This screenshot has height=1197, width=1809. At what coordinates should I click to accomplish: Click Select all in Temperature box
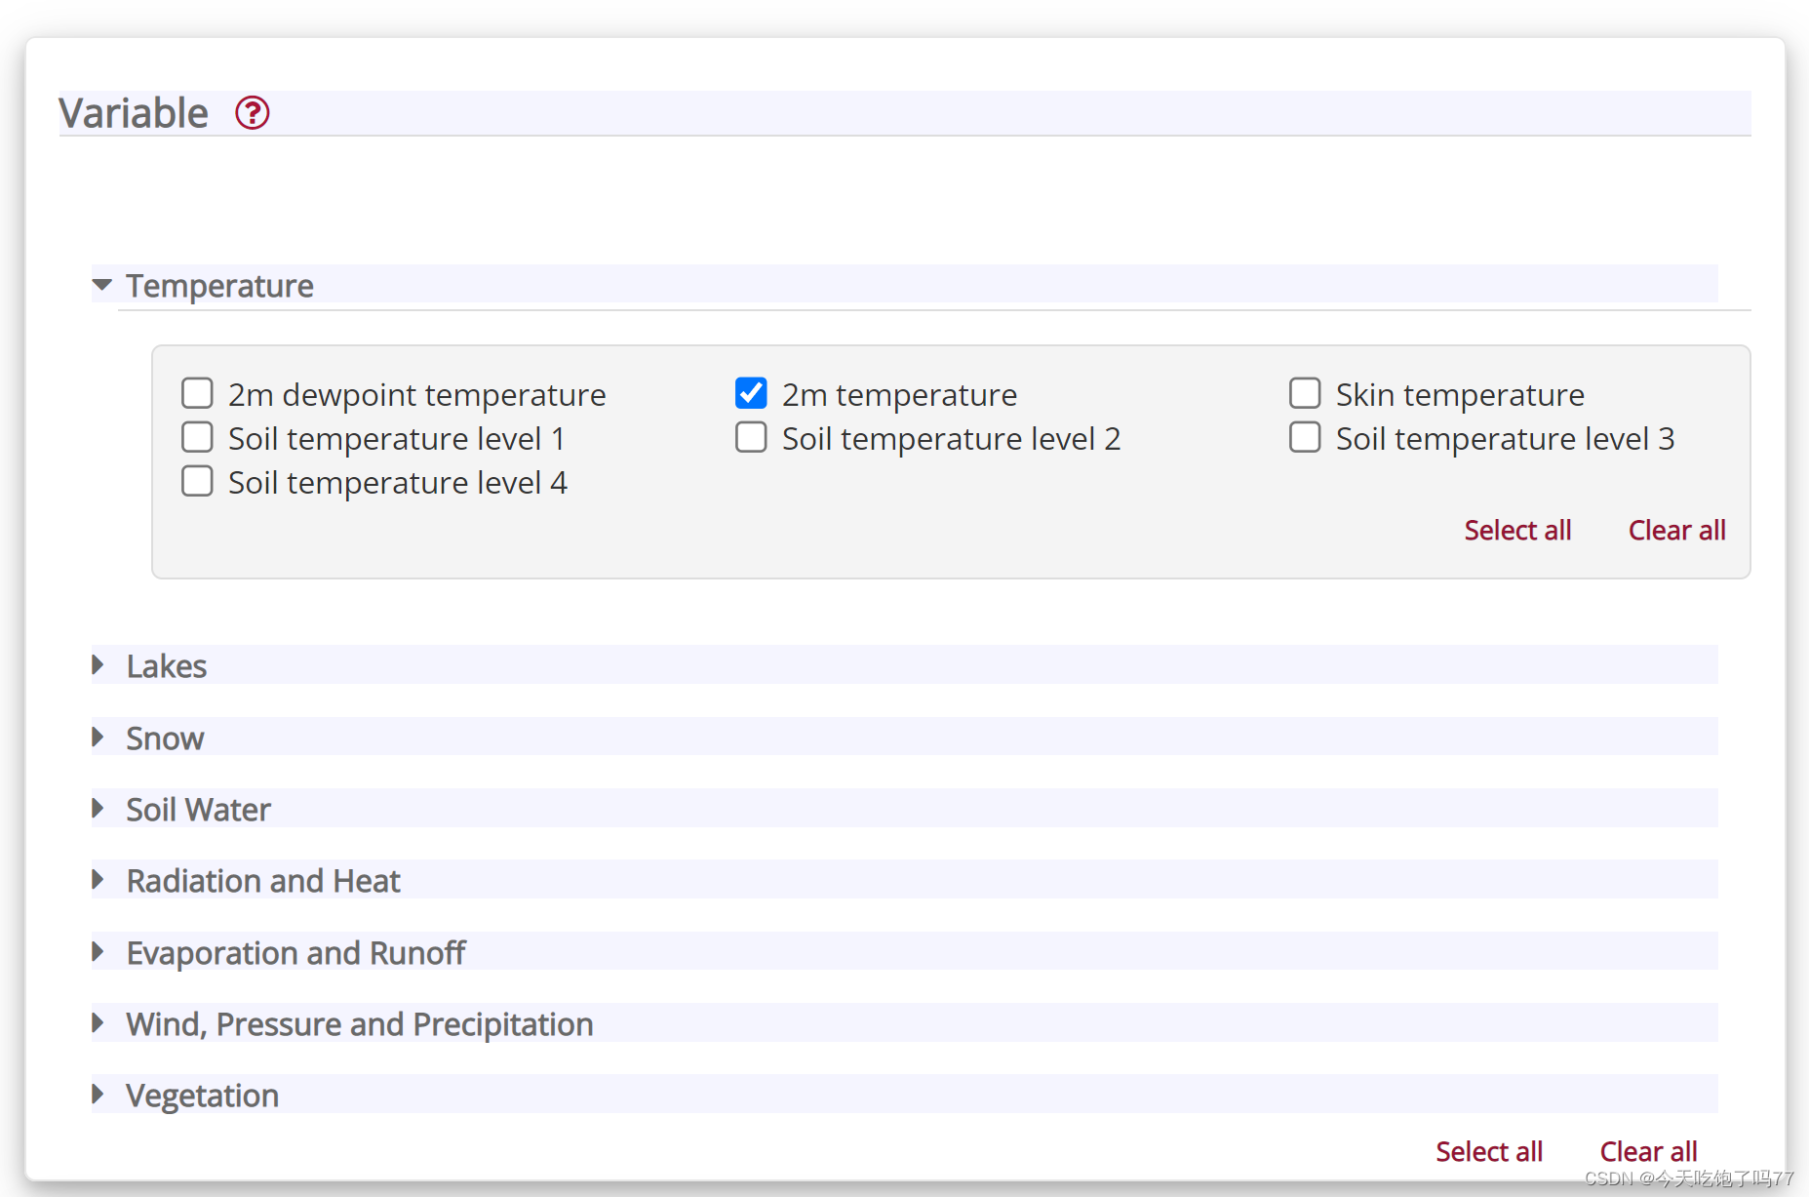pos(1517,530)
